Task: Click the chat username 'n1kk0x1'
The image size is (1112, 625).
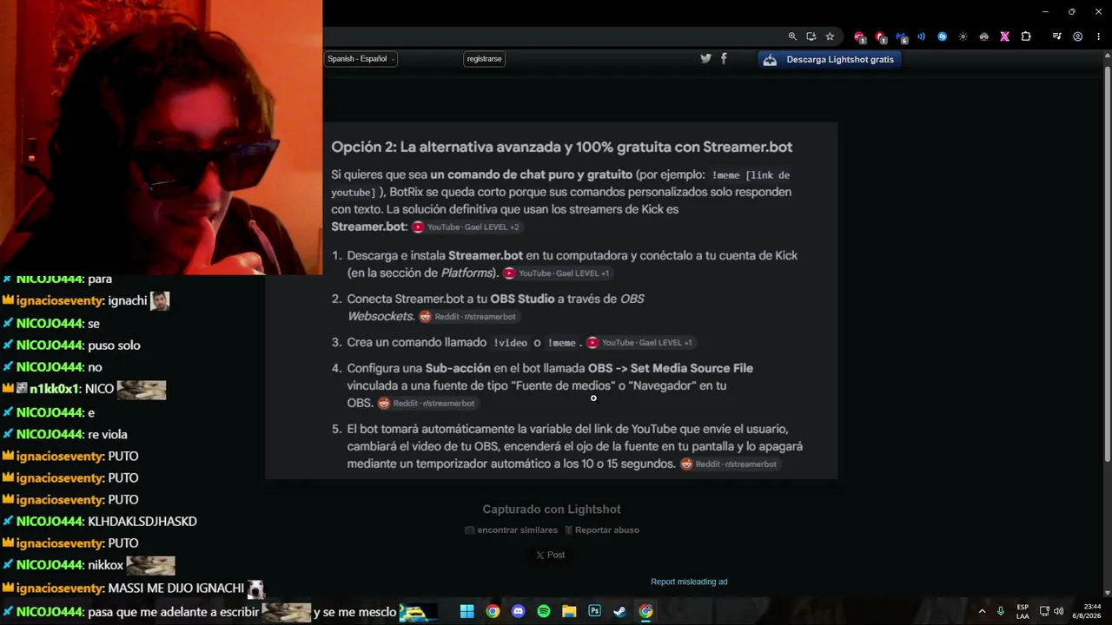Action: point(54,390)
